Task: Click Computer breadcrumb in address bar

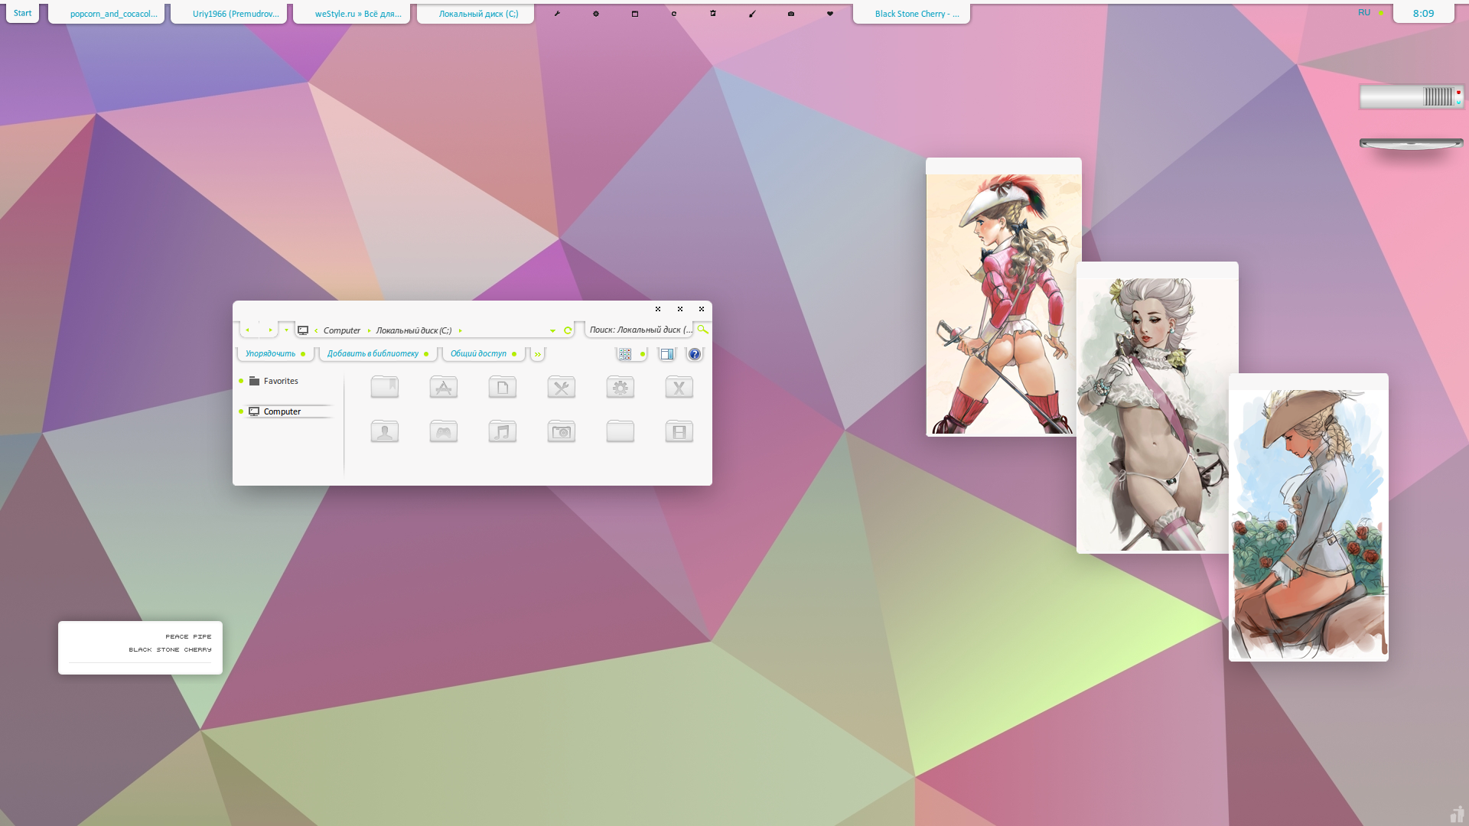Action: coord(341,330)
